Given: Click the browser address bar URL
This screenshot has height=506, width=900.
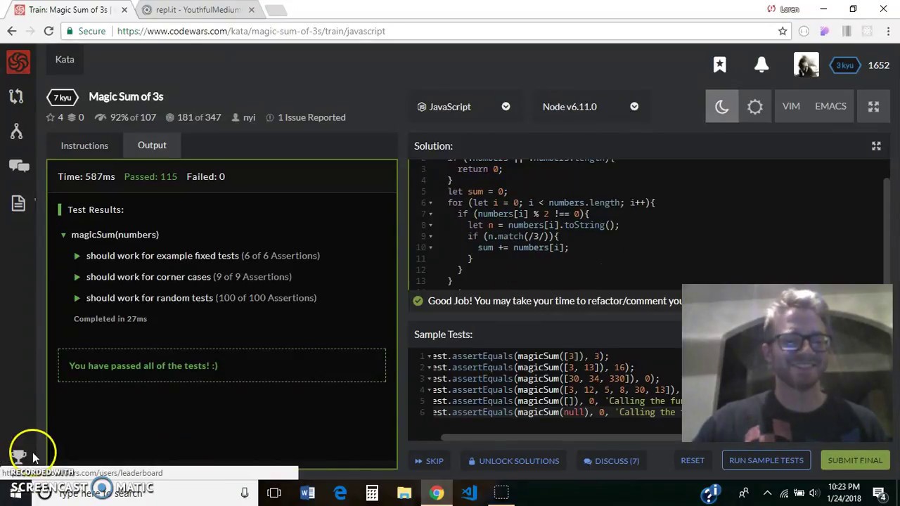Looking at the screenshot, I should coord(251,31).
